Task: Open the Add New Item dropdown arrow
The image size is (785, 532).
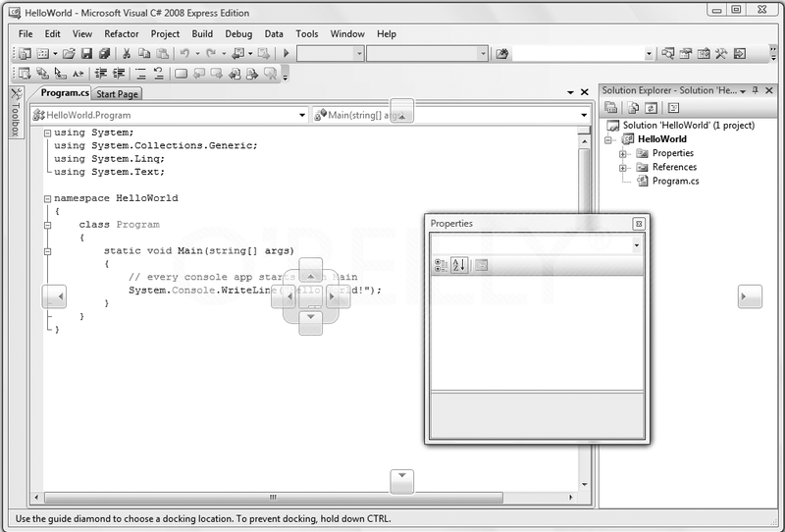Action: (x=55, y=53)
